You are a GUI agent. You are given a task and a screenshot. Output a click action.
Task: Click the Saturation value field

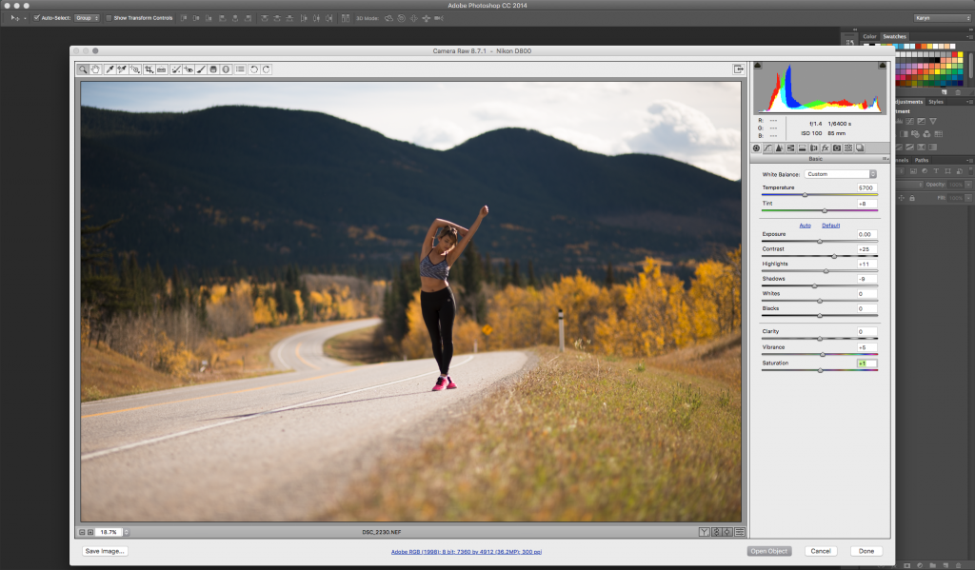tap(866, 363)
